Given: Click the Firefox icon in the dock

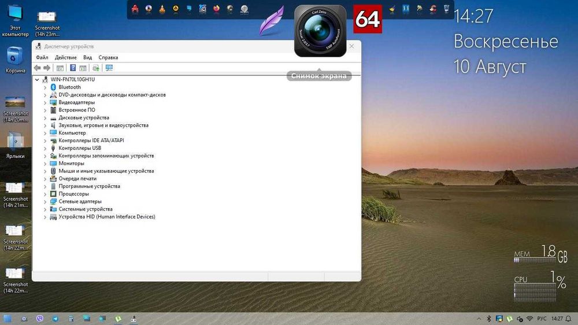Looking at the screenshot, I should 216,9.
